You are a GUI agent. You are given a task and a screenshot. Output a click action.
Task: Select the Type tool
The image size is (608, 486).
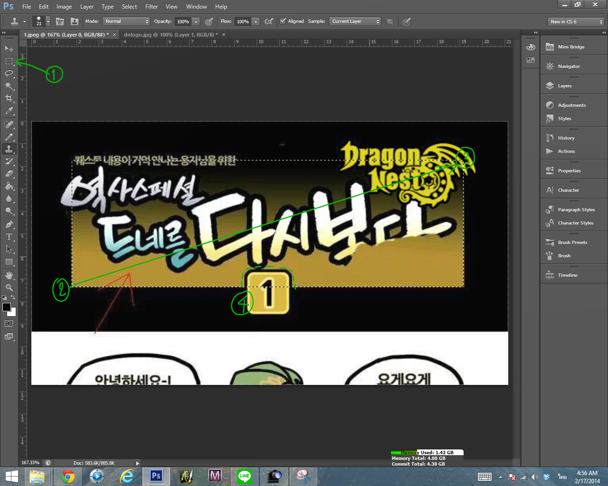[x=9, y=236]
